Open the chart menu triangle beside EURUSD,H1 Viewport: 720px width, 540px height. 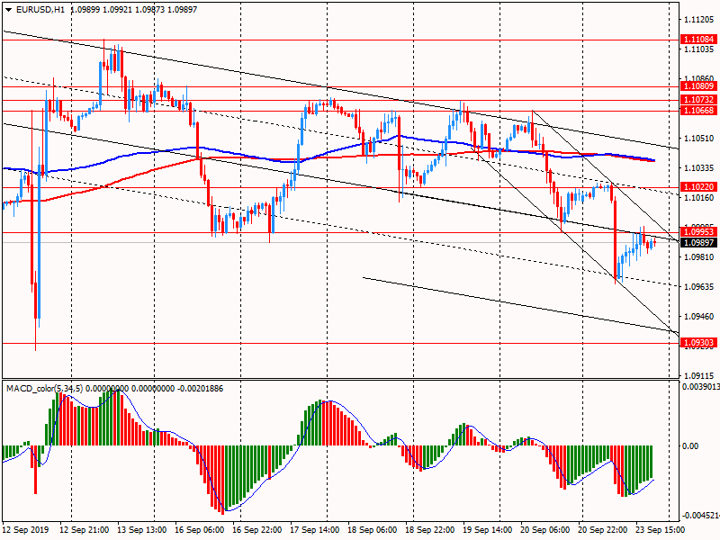point(9,10)
